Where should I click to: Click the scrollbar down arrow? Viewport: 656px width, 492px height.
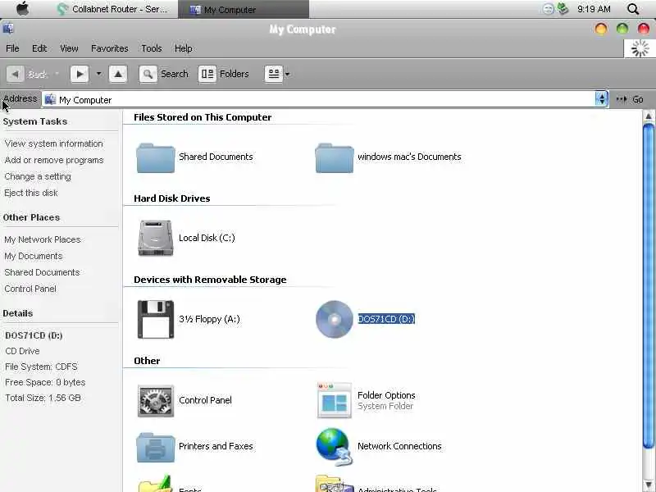click(x=648, y=485)
